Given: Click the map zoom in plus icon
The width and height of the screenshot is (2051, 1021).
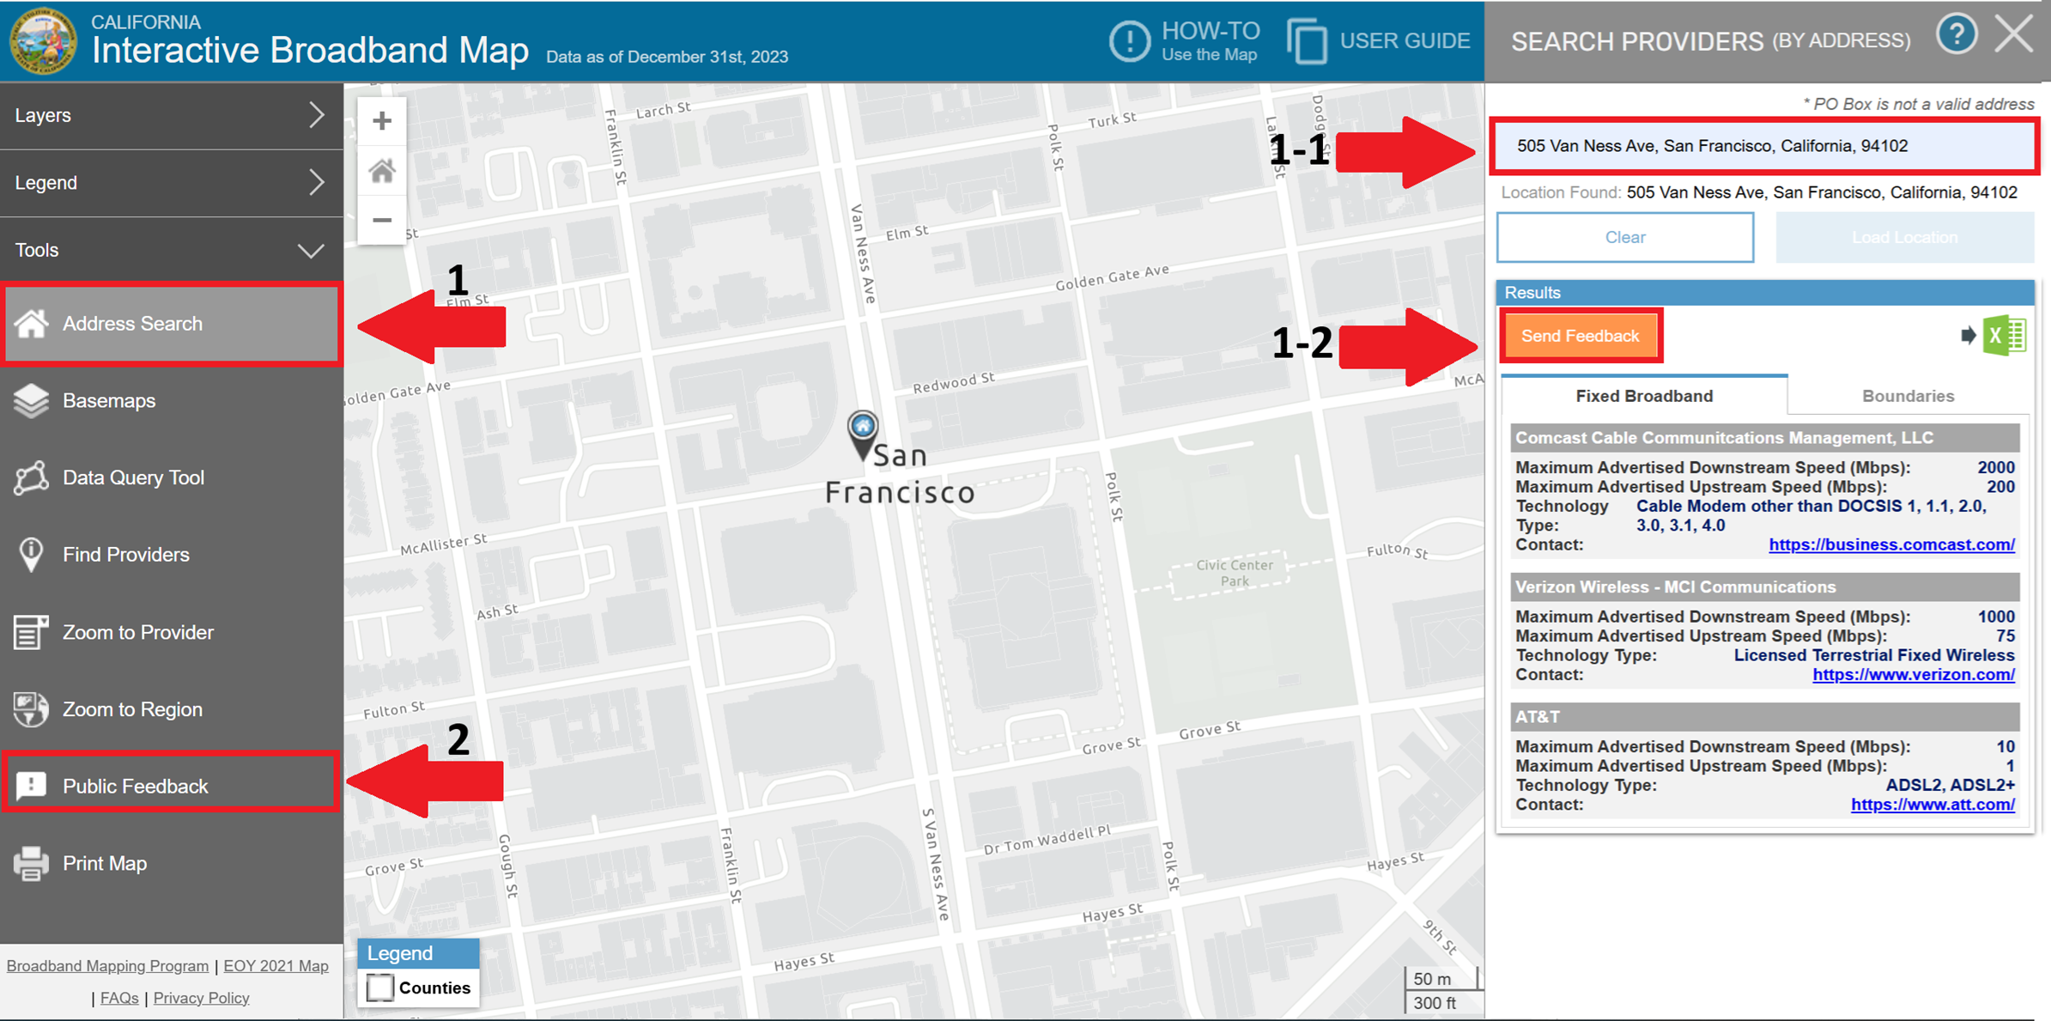Looking at the screenshot, I should [x=382, y=120].
